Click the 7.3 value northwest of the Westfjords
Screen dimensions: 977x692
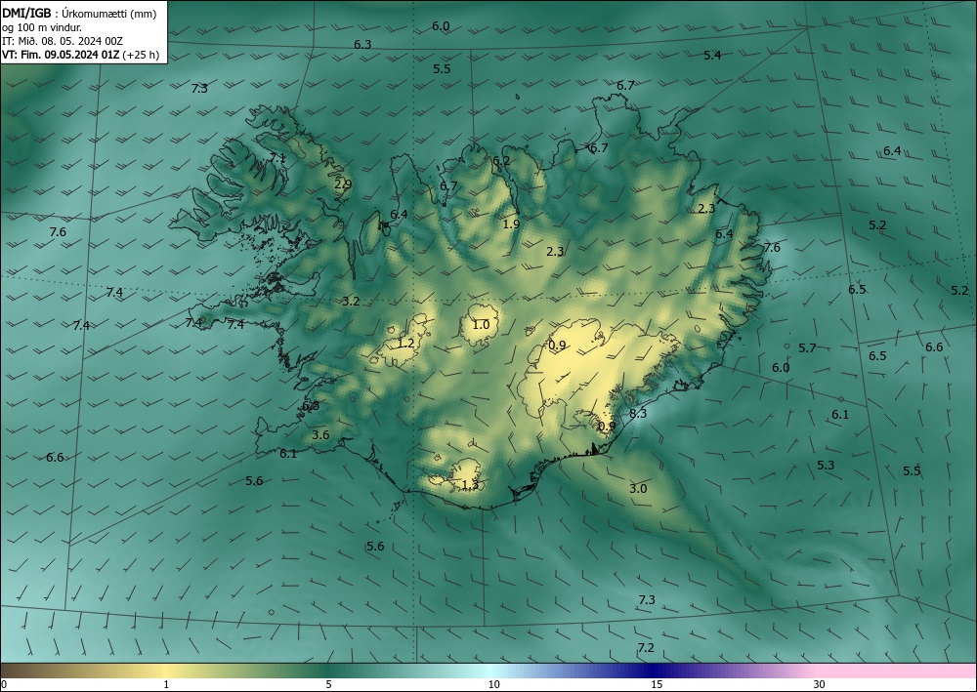coord(198,89)
